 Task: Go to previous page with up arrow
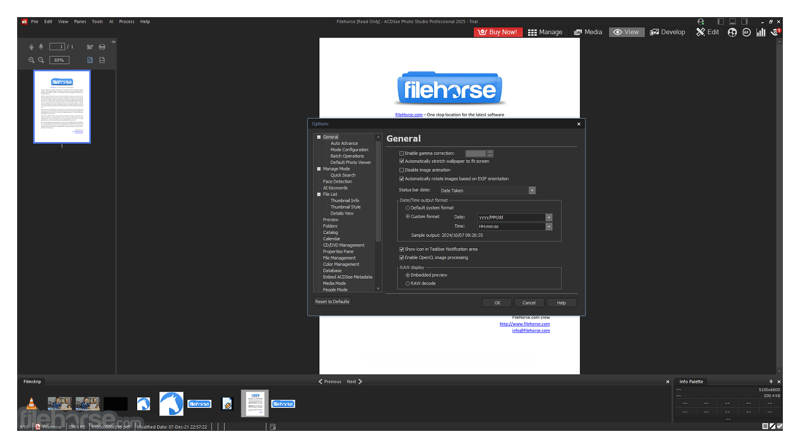tap(31, 47)
